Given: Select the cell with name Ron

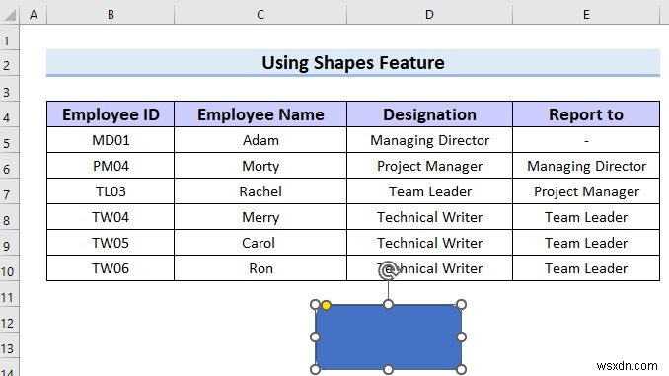Looking at the screenshot, I should click(x=260, y=268).
